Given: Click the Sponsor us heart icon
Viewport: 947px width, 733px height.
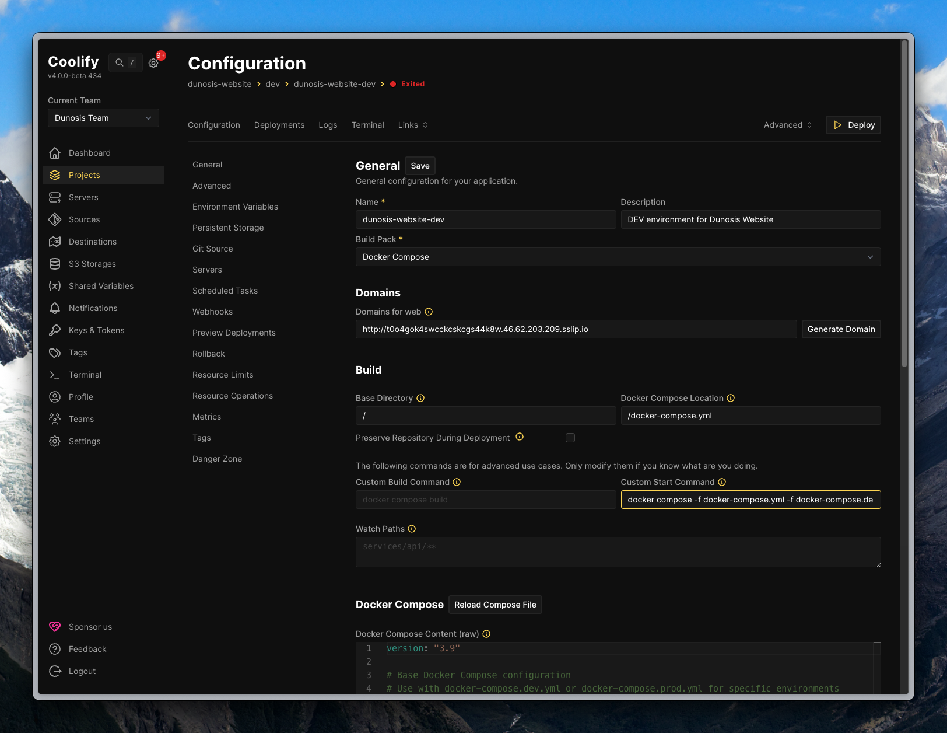Looking at the screenshot, I should (x=55, y=626).
